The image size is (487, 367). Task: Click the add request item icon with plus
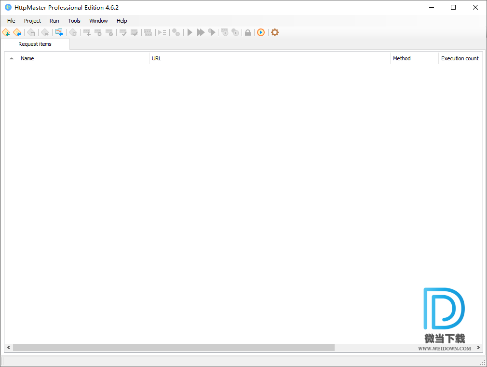(87, 32)
